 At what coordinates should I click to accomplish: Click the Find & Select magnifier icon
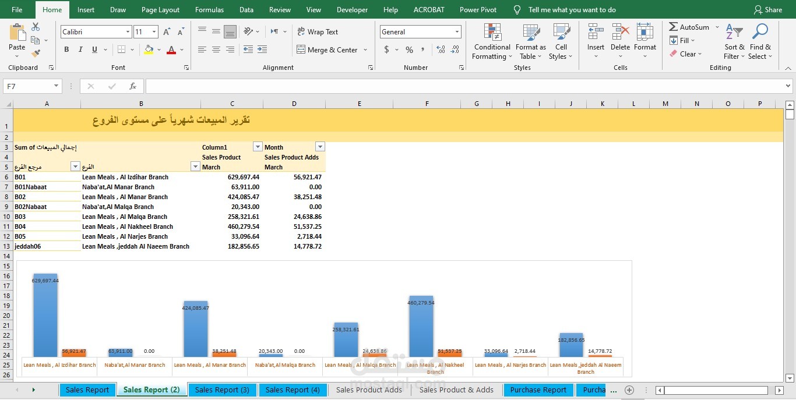(x=760, y=32)
